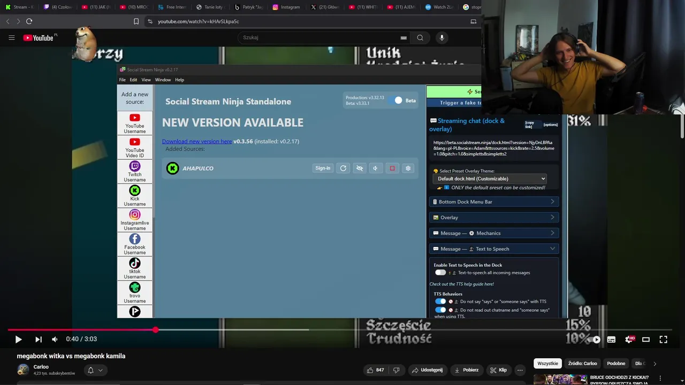
Task: Open Social Stream Ninja View menu
Action: 146,80
